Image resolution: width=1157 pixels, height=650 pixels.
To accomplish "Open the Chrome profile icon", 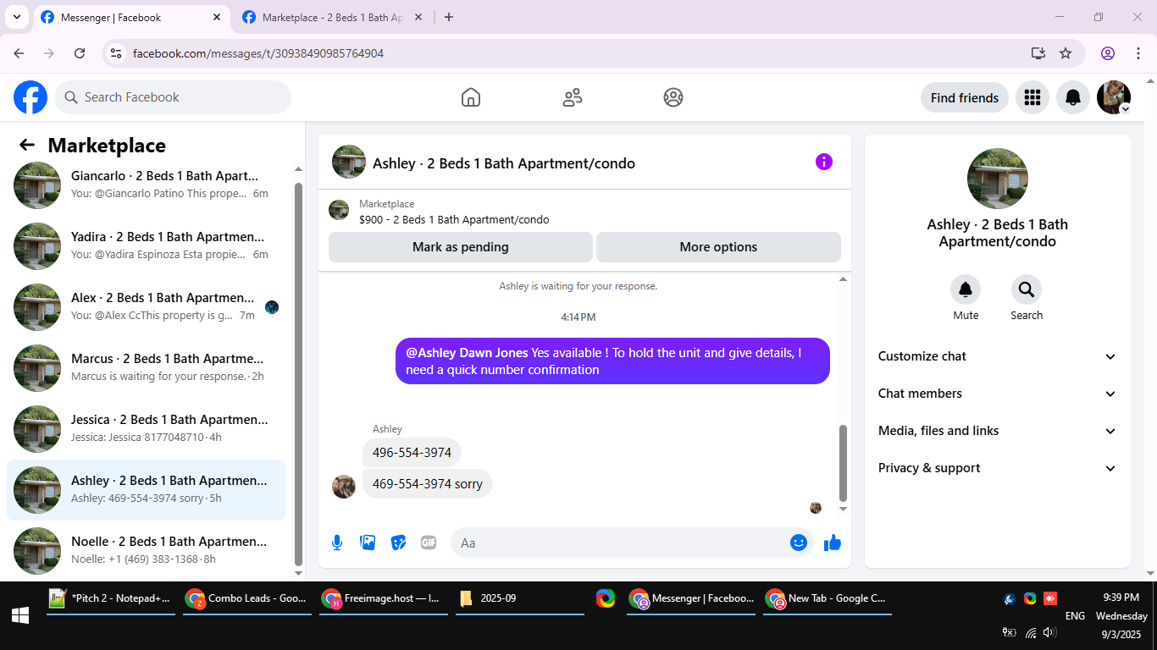I will (1108, 53).
